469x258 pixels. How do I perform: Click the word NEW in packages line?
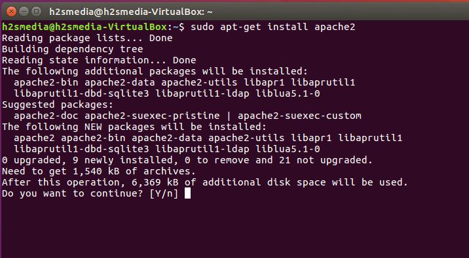tap(93, 127)
